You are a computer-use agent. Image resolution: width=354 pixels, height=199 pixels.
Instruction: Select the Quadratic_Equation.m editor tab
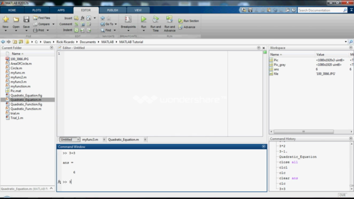pyautogui.click(x=123, y=139)
